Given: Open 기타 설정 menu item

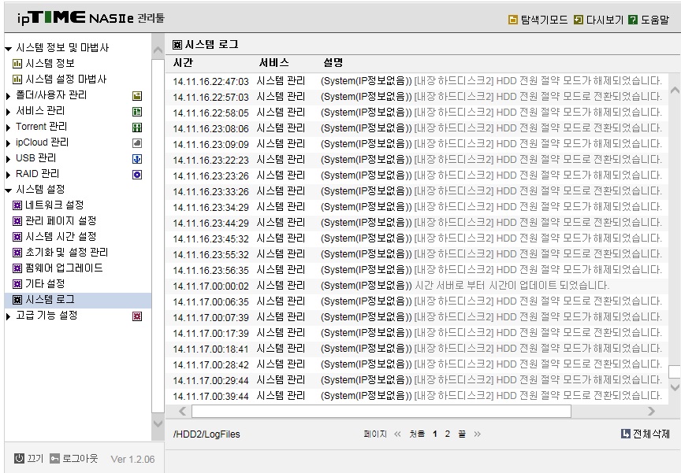Looking at the screenshot, I should click(45, 283).
